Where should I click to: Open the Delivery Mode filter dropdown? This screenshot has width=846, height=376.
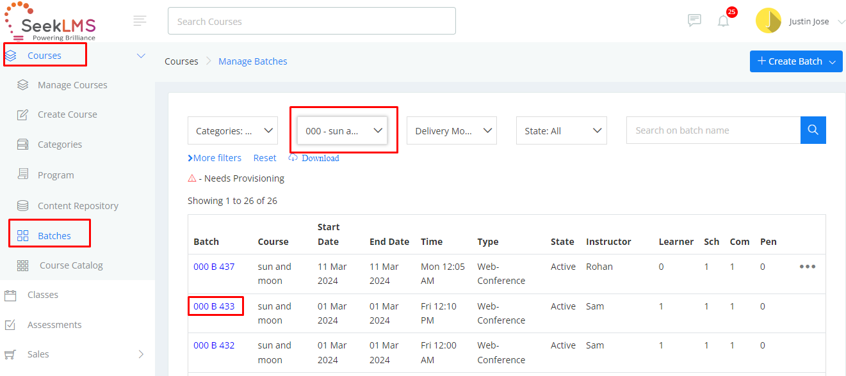(451, 130)
